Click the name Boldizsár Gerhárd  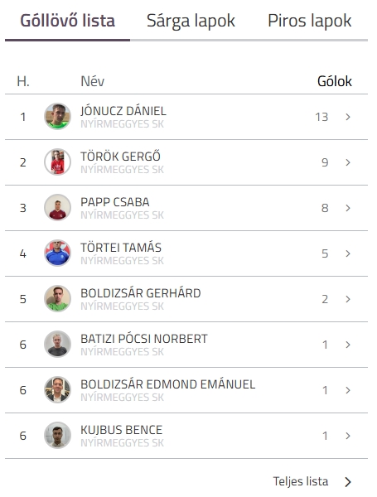pyautogui.click(x=141, y=293)
